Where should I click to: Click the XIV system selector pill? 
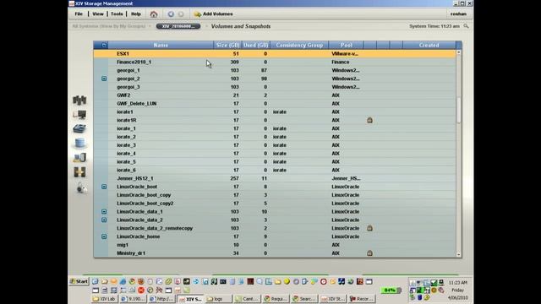pyautogui.click(x=178, y=26)
